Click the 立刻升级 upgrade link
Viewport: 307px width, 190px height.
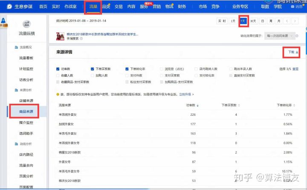[x=185, y=94]
